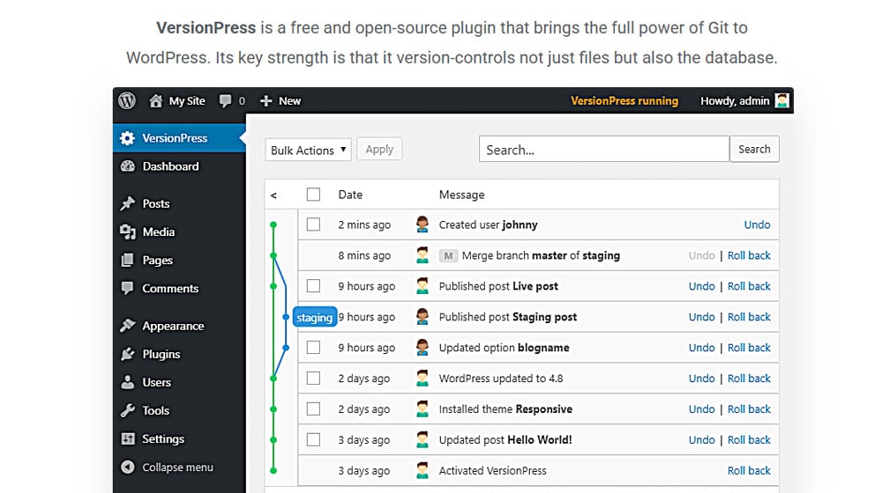This screenshot has height=493, width=882.
Task: Click the Appearance brush icon
Action: [x=128, y=326]
